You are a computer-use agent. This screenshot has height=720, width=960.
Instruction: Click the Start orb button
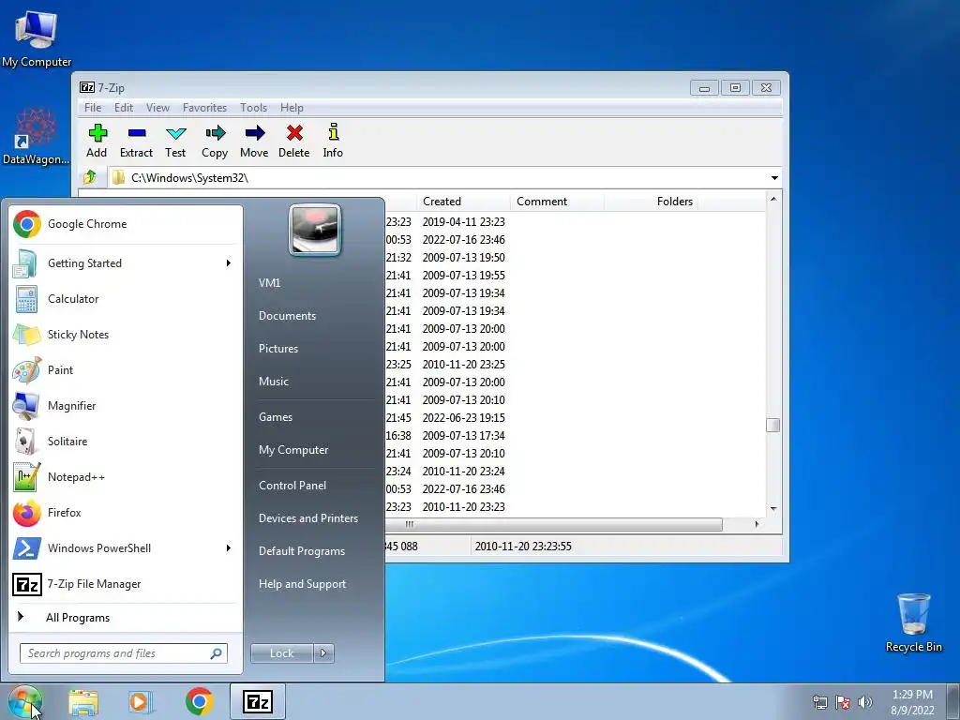(25, 702)
